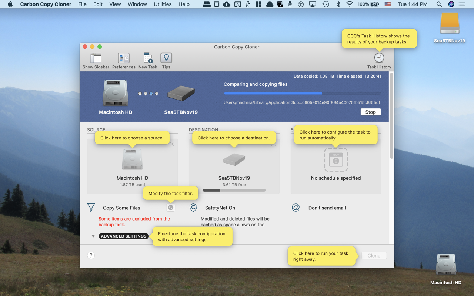Click the file path being copied

302,102
